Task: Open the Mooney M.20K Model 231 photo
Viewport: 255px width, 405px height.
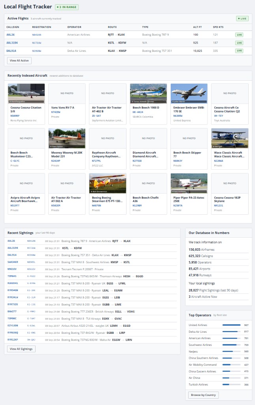Action: pyautogui.click(x=67, y=138)
